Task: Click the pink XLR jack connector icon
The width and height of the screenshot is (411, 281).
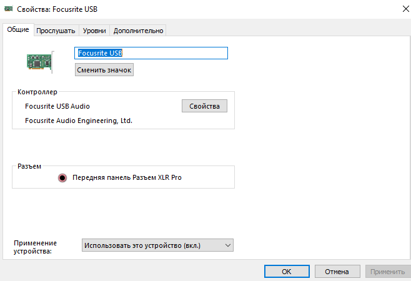Action: (x=62, y=177)
